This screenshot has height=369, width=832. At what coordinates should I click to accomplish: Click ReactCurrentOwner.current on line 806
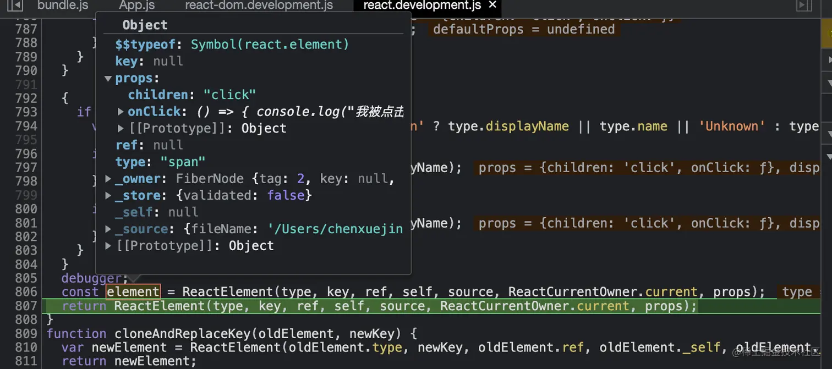tap(603, 291)
